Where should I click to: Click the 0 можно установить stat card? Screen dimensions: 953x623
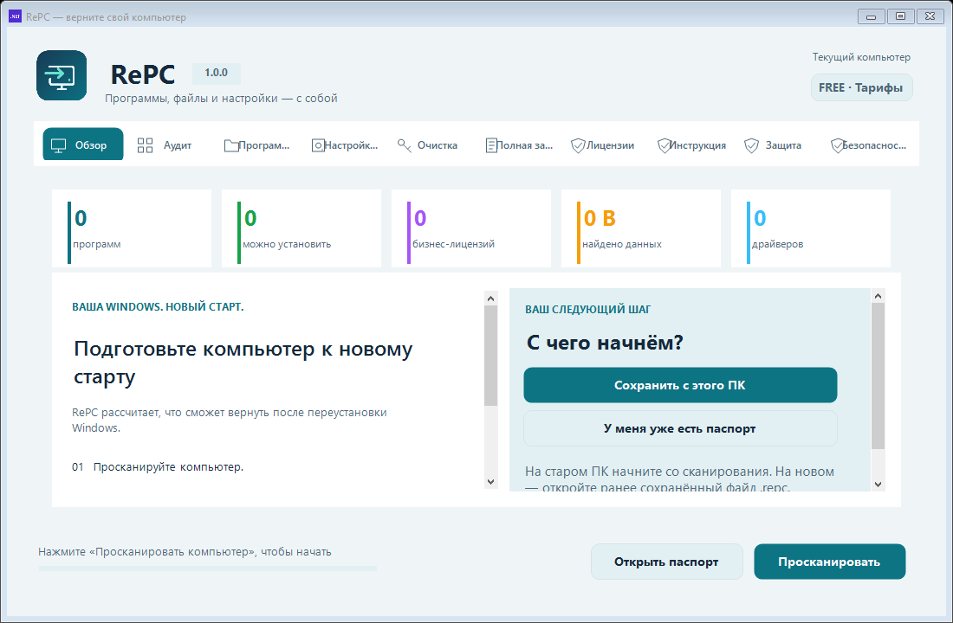pos(301,228)
